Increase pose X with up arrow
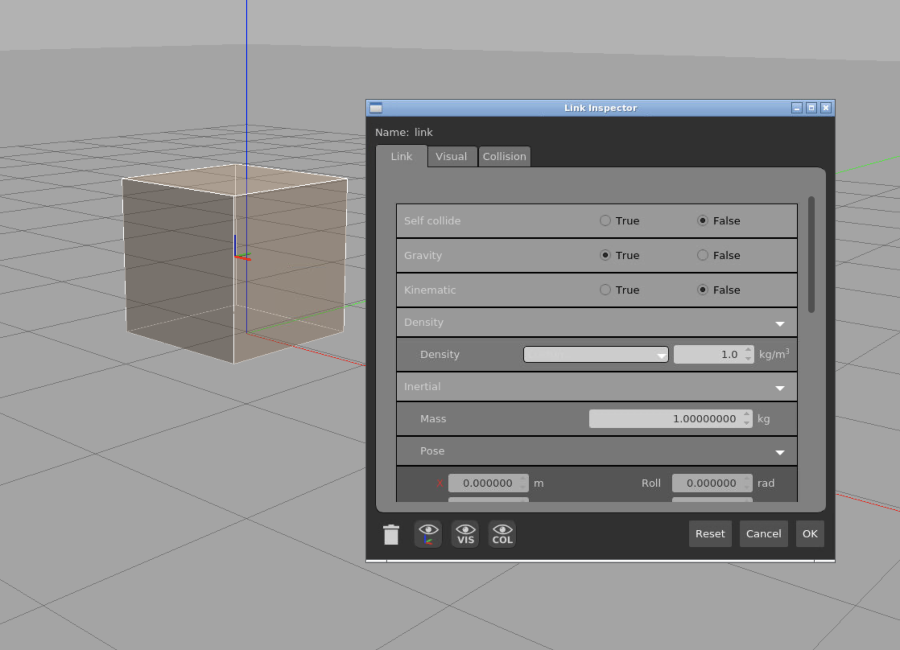Screen dimensions: 900x650 point(522,479)
